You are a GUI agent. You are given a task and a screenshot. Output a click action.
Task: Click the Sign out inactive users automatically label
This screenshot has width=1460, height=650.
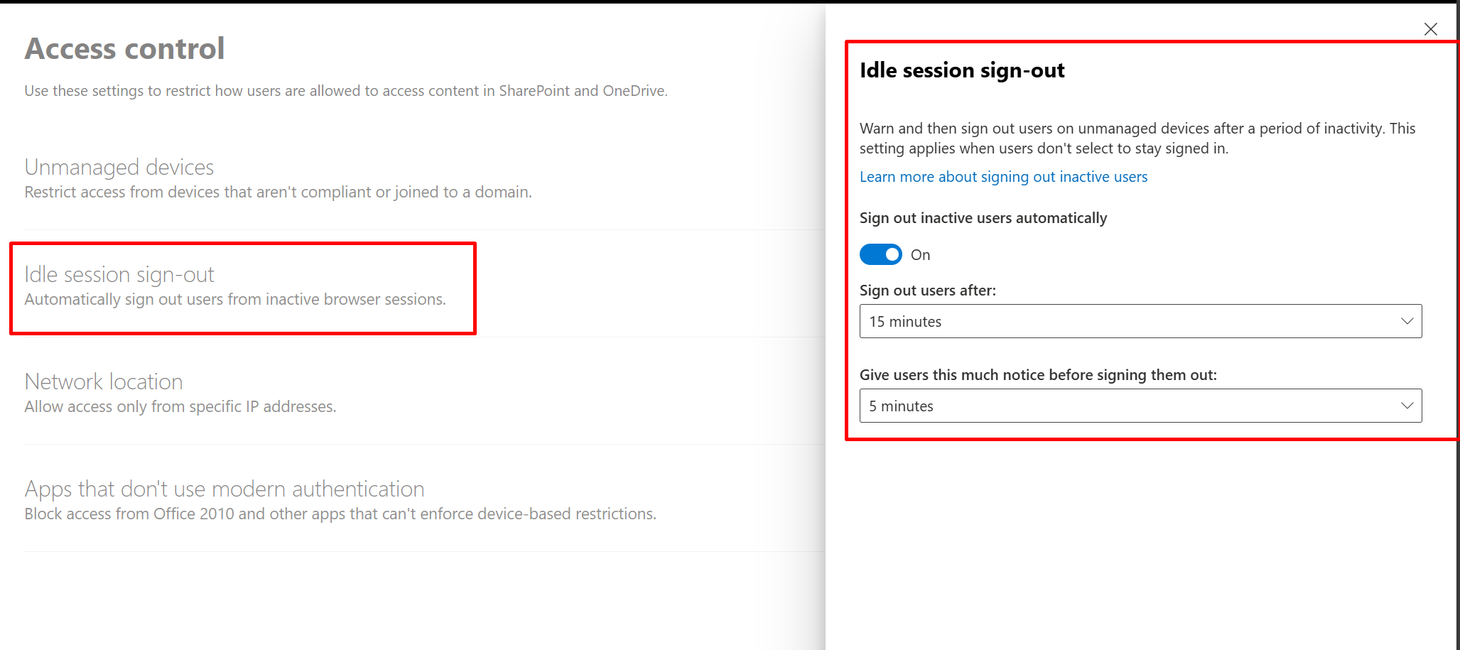click(x=983, y=218)
